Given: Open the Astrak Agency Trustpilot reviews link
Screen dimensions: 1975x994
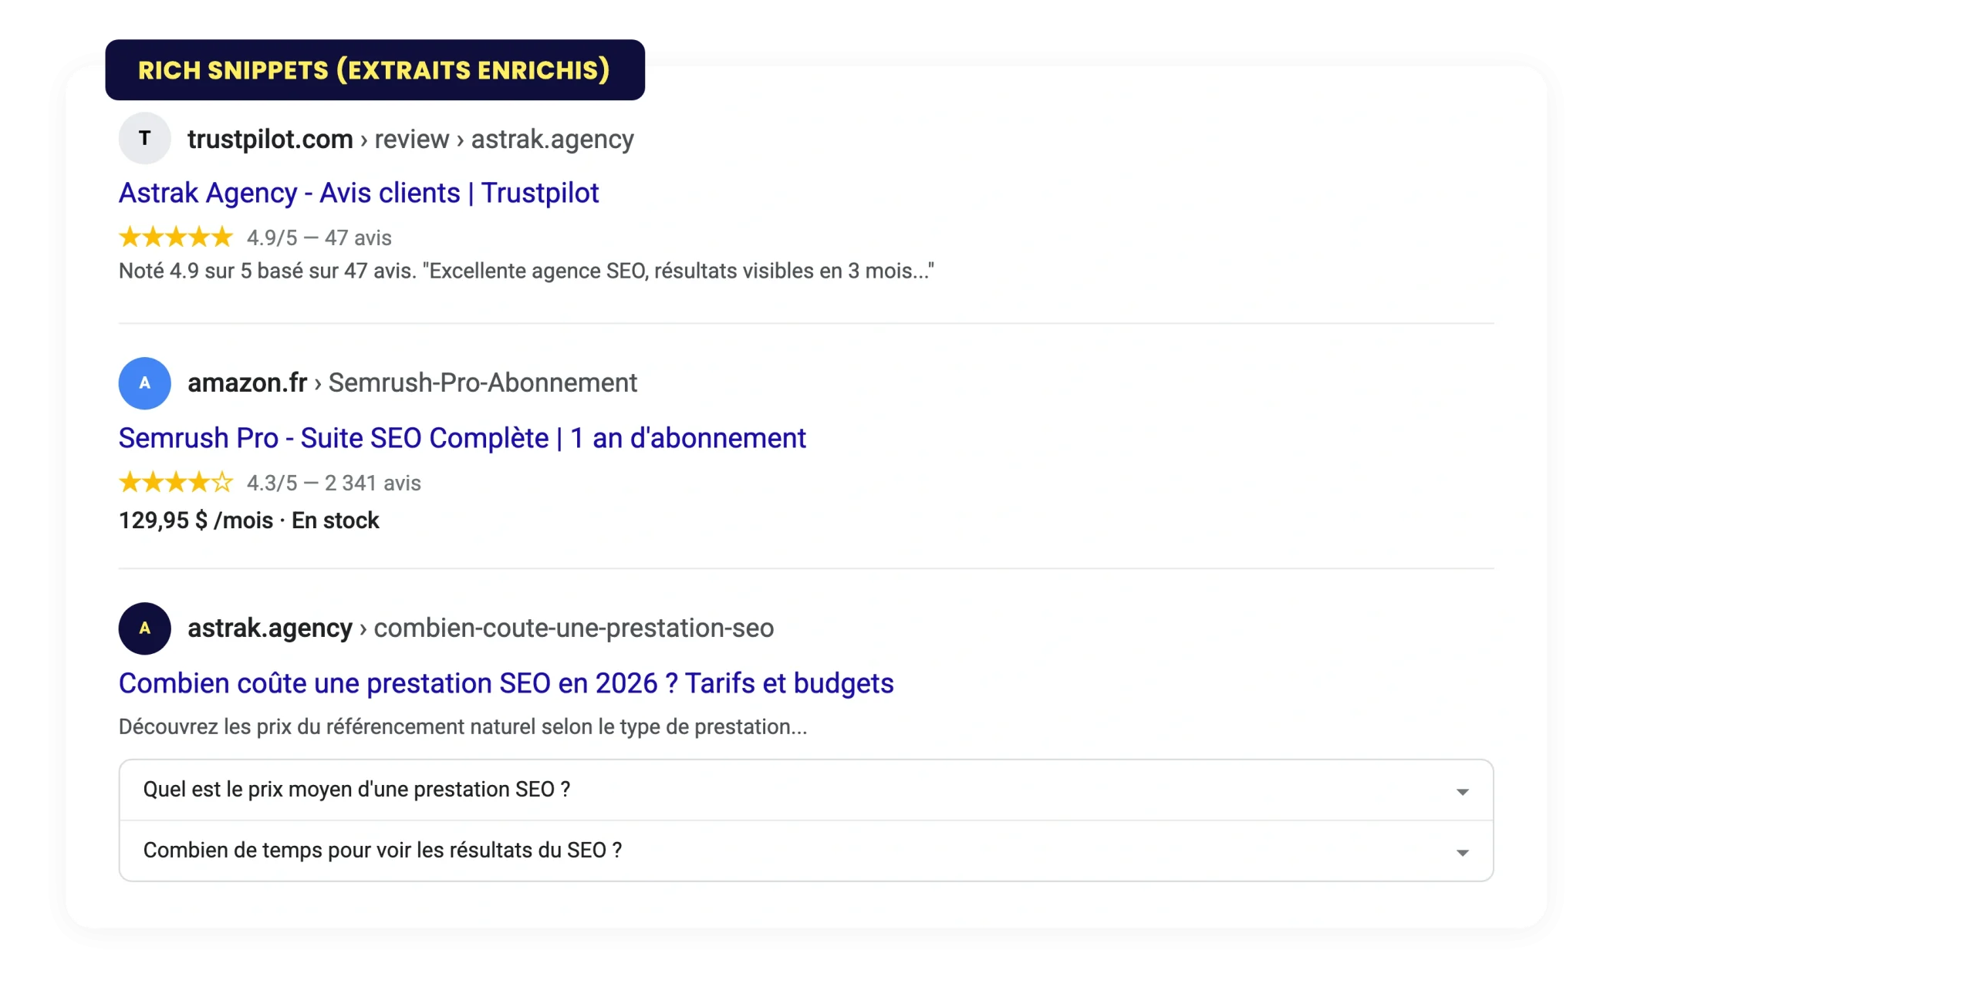Looking at the screenshot, I should pyautogui.click(x=359, y=193).
